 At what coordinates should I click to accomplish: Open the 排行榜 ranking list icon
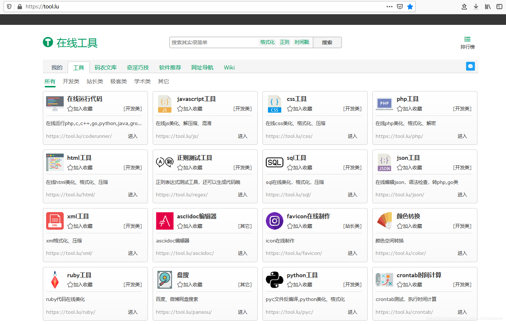[x=468, y=39]
